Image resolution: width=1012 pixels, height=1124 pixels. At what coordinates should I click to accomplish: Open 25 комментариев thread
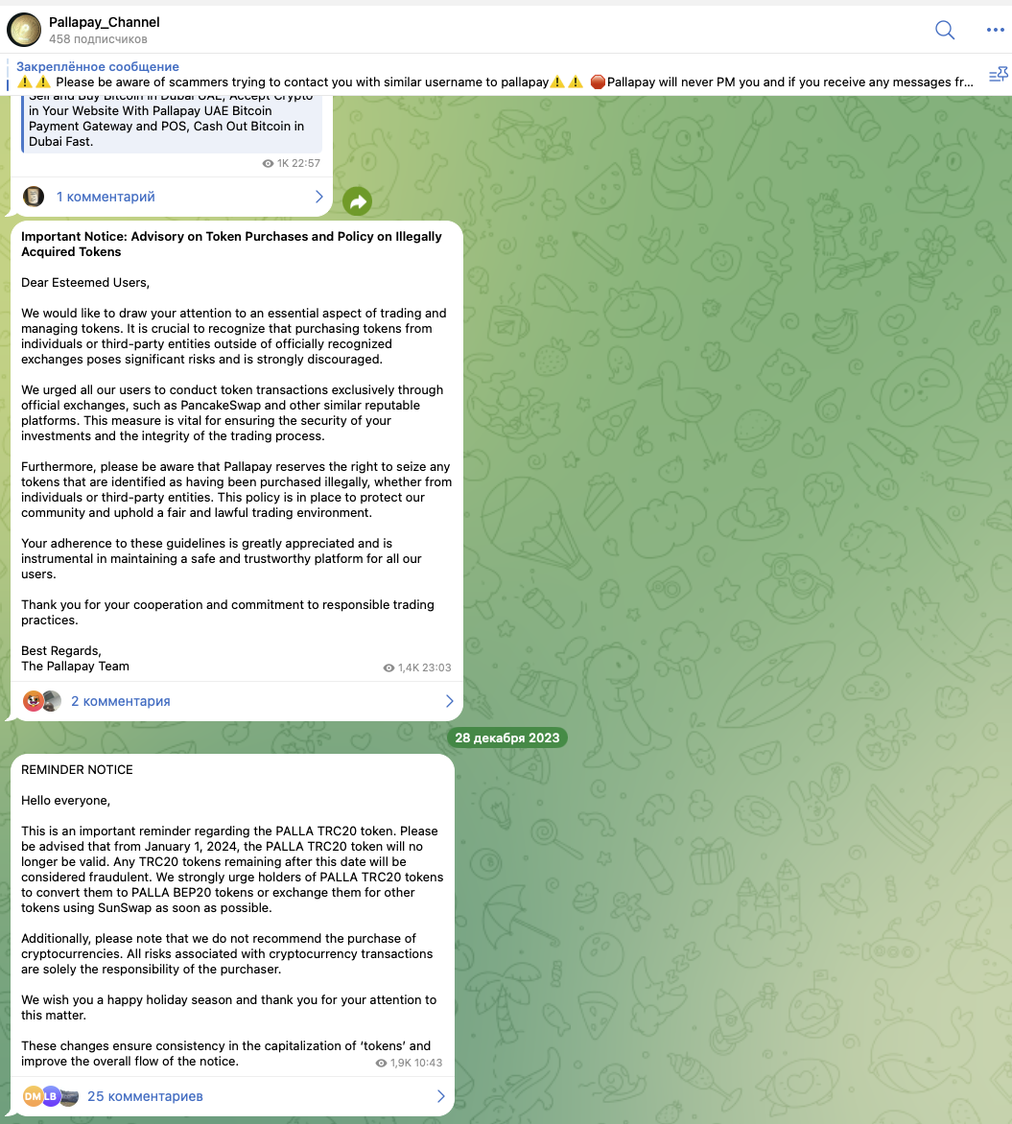tap(232, 1096)
